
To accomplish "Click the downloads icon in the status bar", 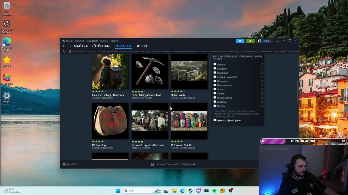I will pos(153,164).
